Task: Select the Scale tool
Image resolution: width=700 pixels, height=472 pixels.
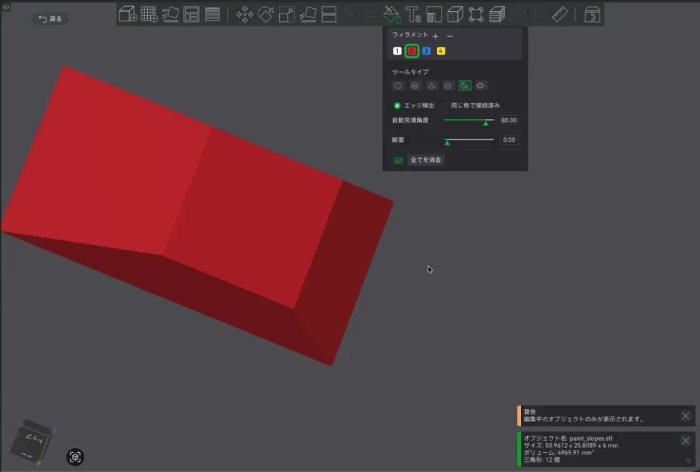Action: [x=286, y=14]
